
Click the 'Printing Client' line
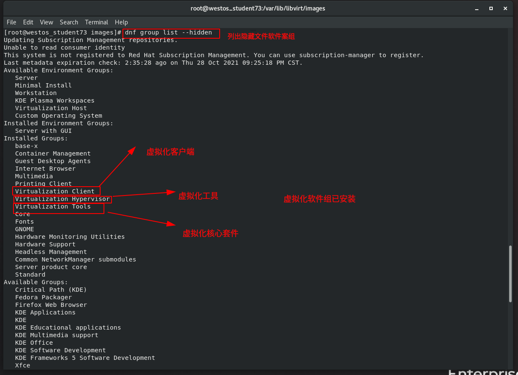point(43,184)
